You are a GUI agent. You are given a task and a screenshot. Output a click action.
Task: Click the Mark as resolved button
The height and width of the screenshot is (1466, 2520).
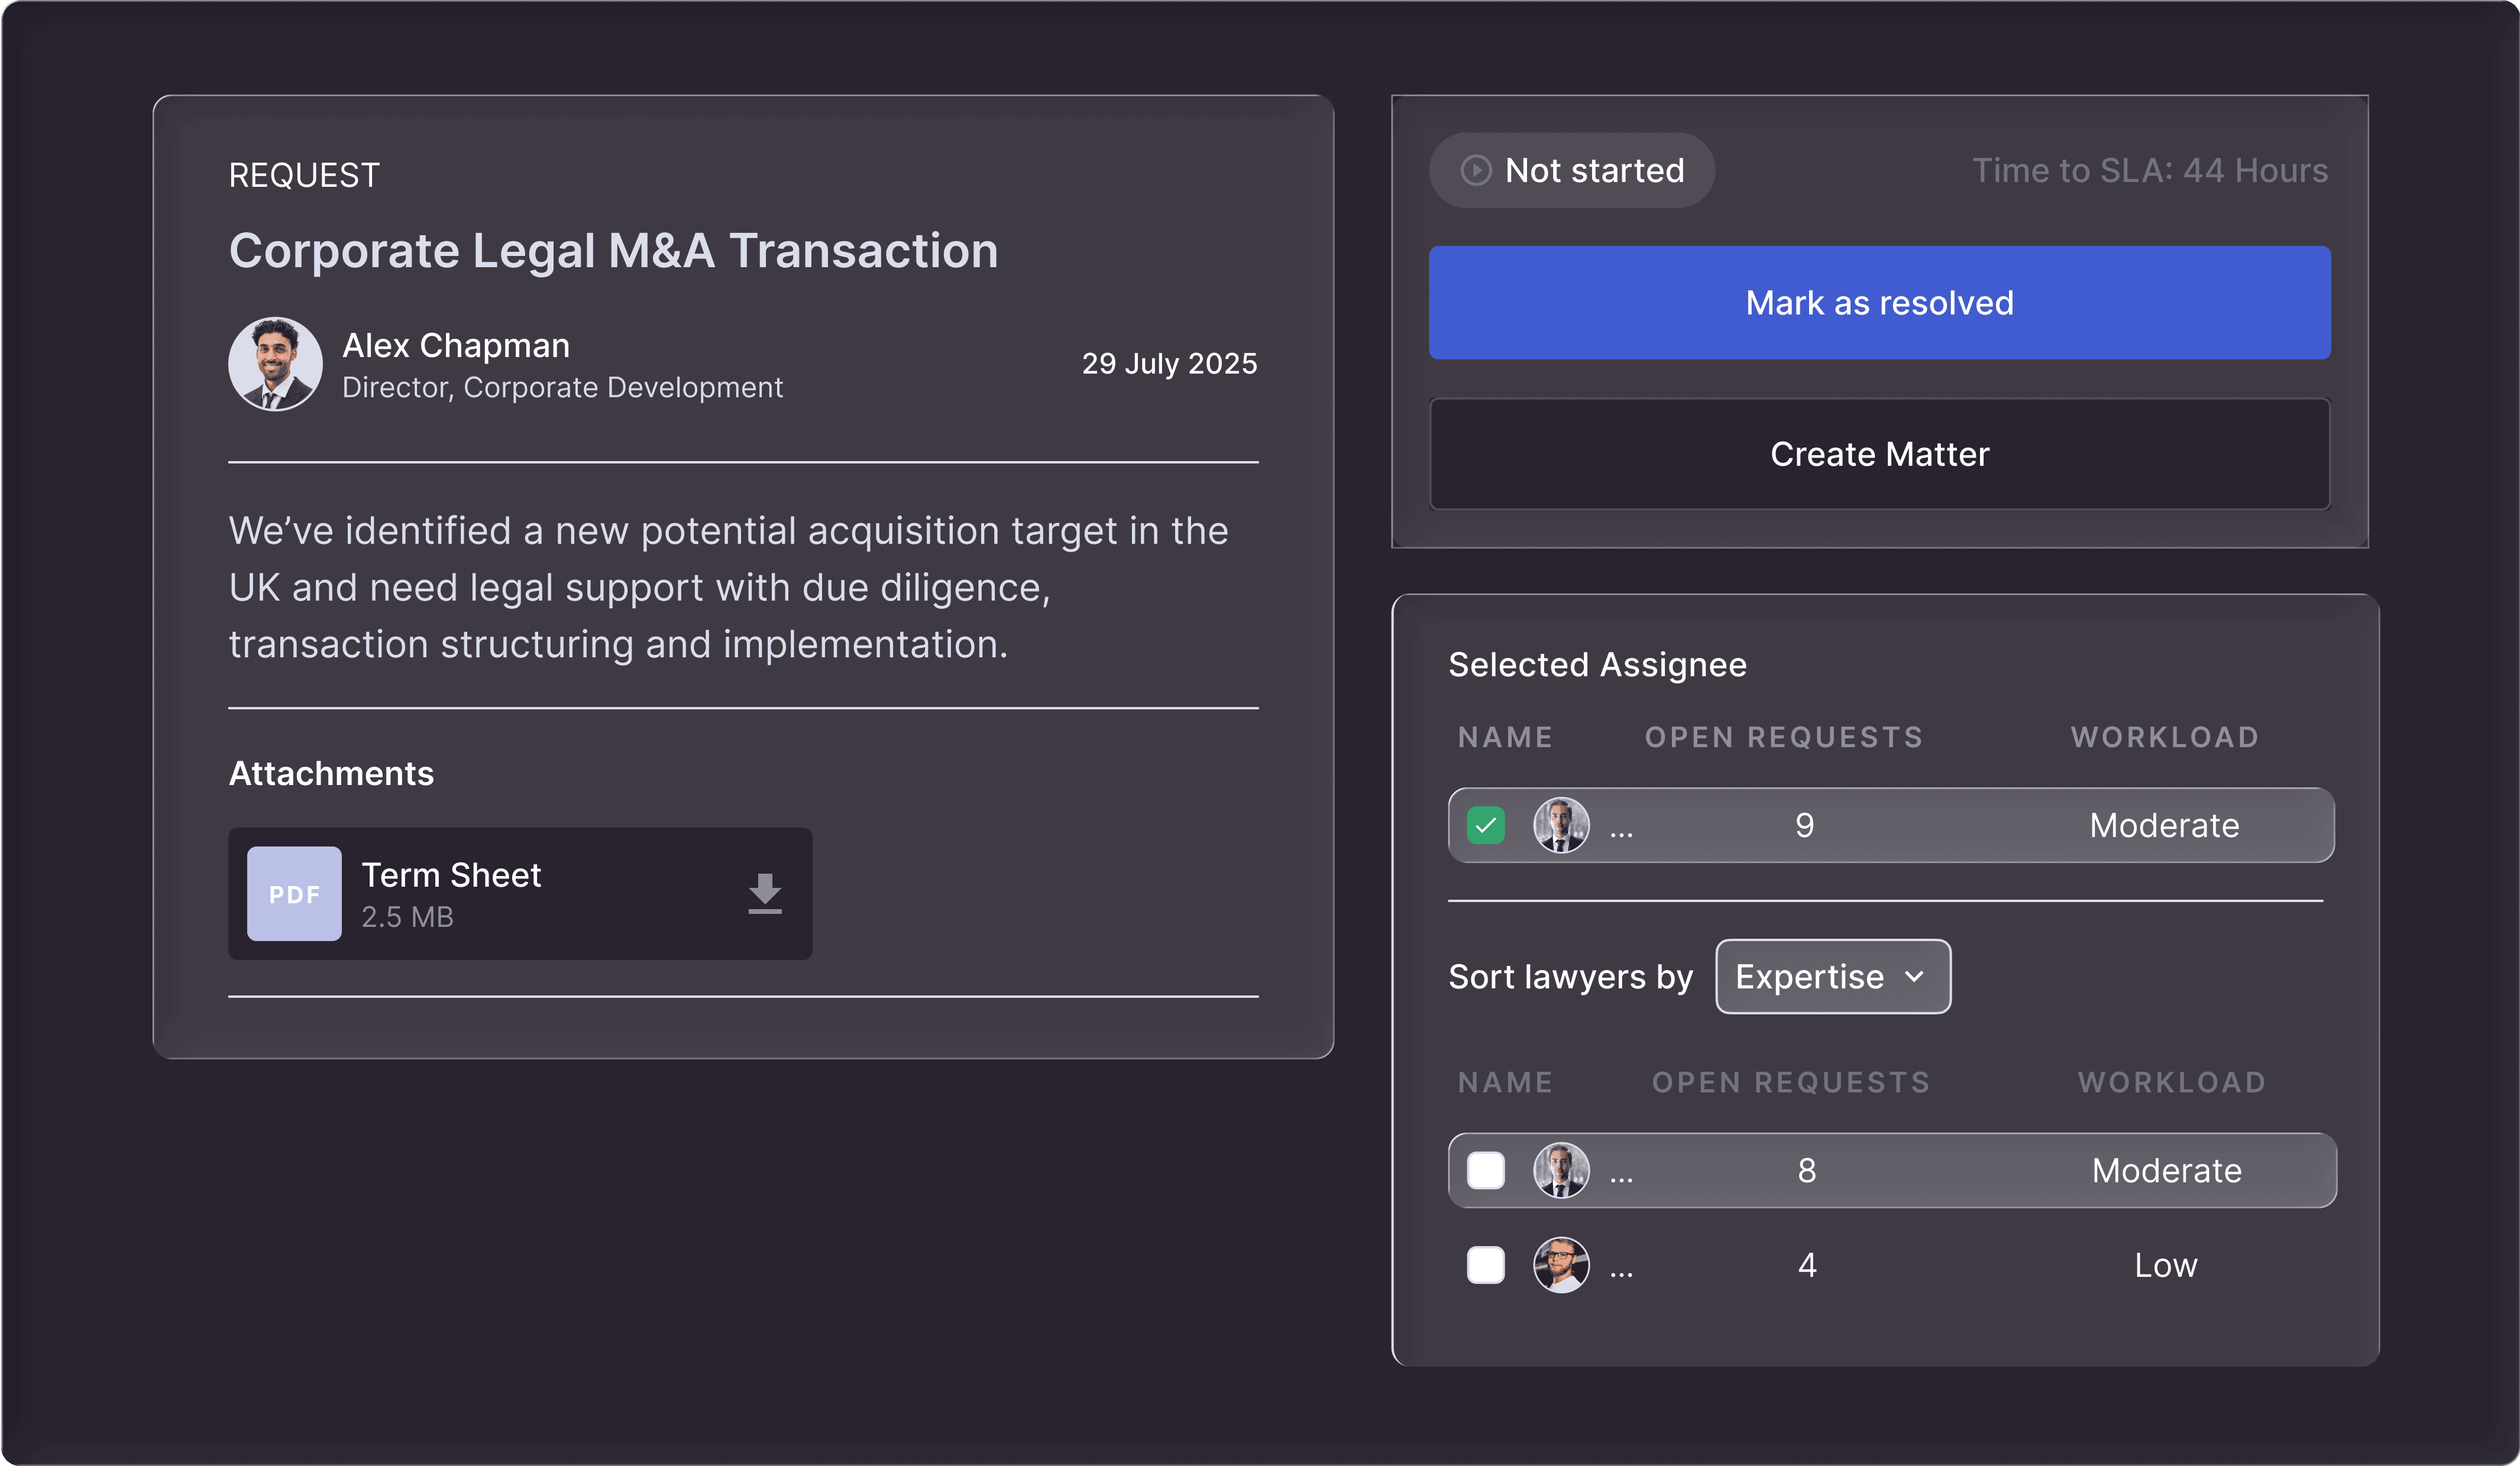[1879, 303]
